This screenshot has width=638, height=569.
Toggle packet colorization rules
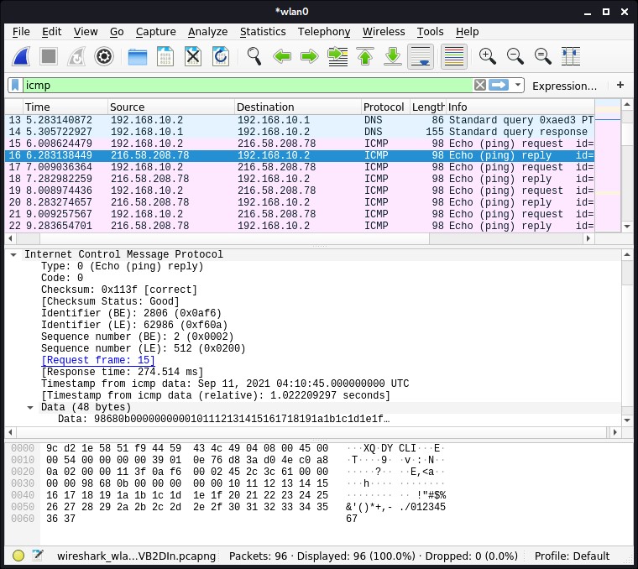453,56
